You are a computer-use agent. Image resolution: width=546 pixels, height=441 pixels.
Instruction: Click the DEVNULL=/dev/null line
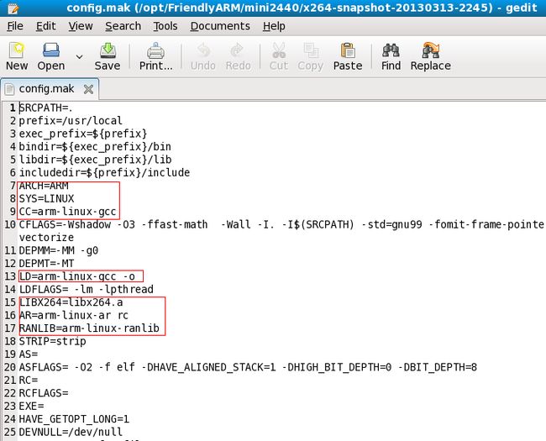71,432
